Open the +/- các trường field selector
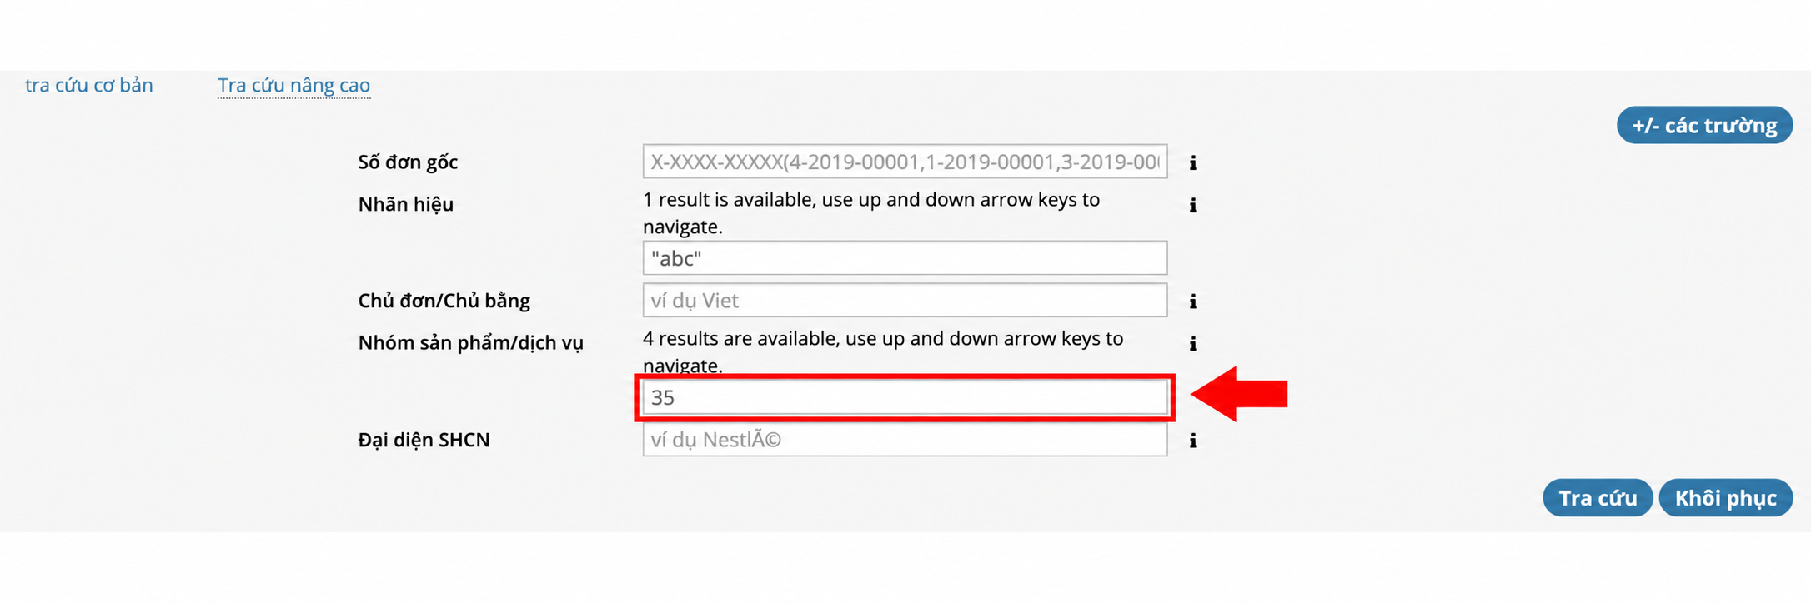 click(1704, 125)
